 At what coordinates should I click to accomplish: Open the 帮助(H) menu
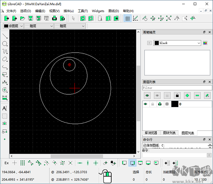tap(128, 11)
